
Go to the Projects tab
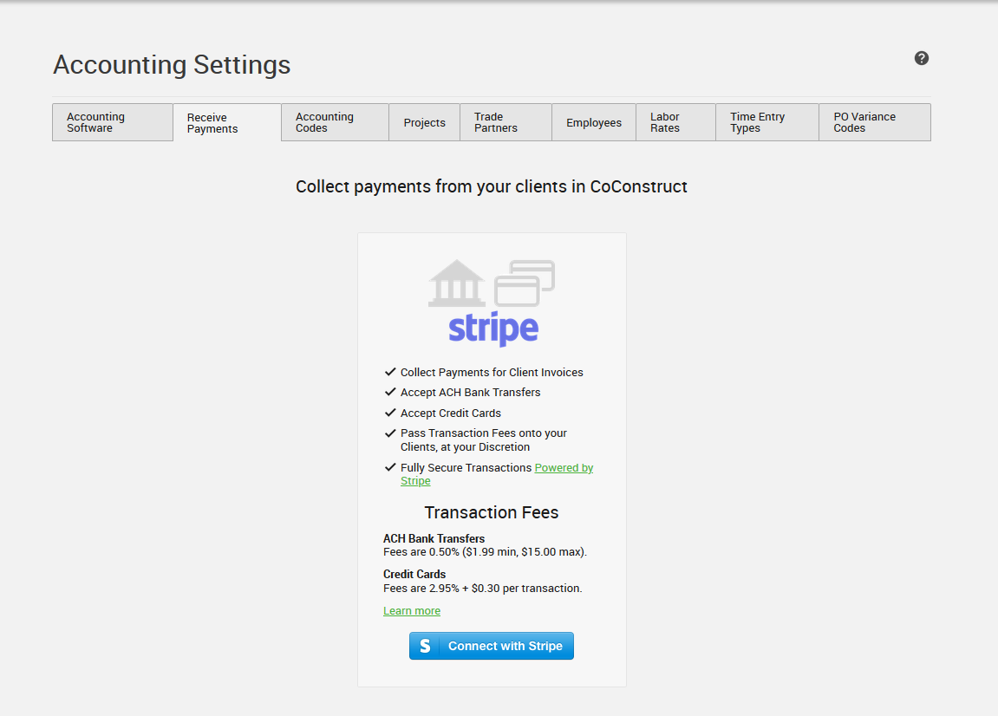pos(425,122)
